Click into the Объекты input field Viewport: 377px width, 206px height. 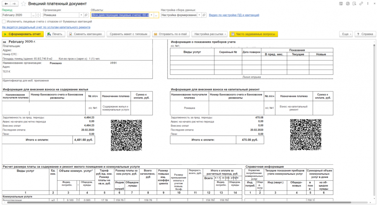pyautogui.click(x=120, y=15)
